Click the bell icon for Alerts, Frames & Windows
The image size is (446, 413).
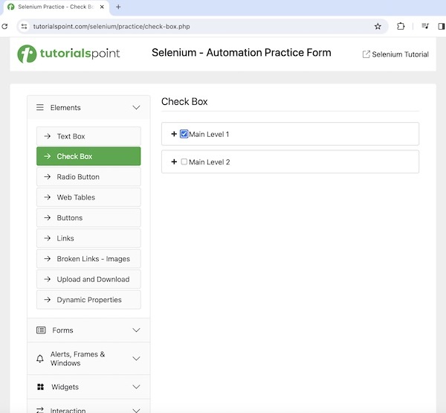pos(40,359)
